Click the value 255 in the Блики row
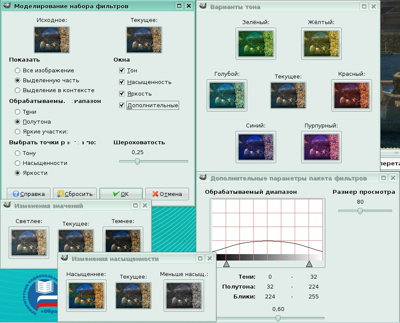Image resolution: width=400 pixels, height=323 pixels. click(x=314, y=297)
